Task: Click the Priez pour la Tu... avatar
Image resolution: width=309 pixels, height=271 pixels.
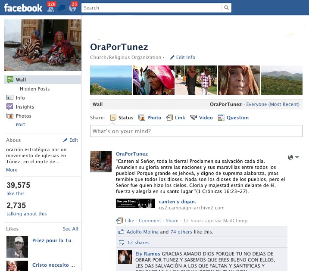Action: coord(17,247)
